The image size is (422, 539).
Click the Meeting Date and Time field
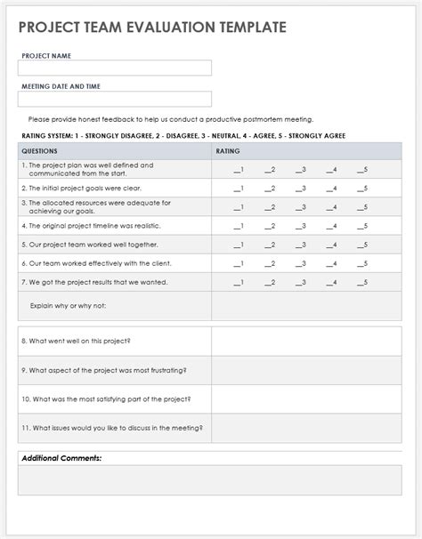pos(115,99)
